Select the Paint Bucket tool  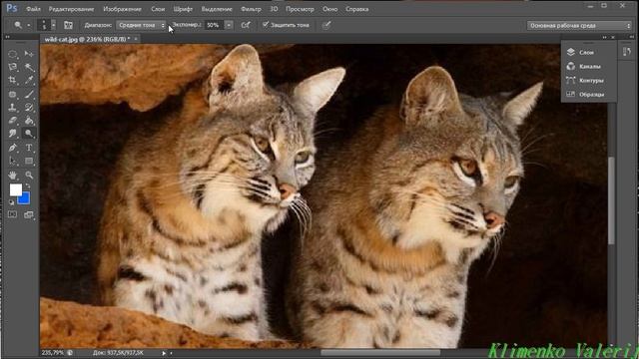tap(29, 121)
